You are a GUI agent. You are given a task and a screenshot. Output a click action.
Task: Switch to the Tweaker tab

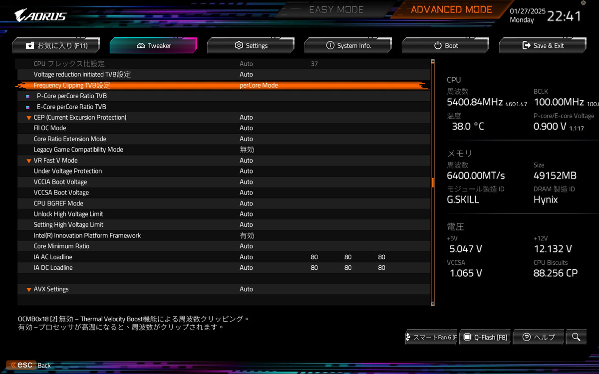tap(153, 45)
